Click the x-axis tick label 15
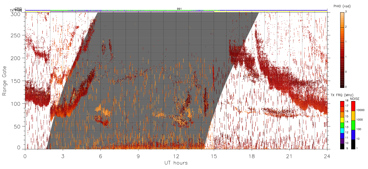 (214, 156)
